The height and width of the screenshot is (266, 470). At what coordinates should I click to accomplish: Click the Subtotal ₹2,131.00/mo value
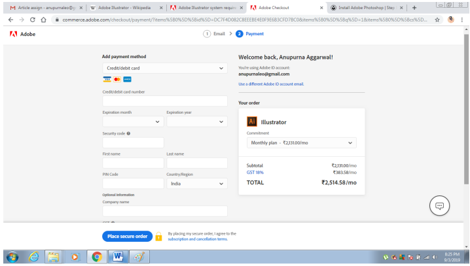344,165
